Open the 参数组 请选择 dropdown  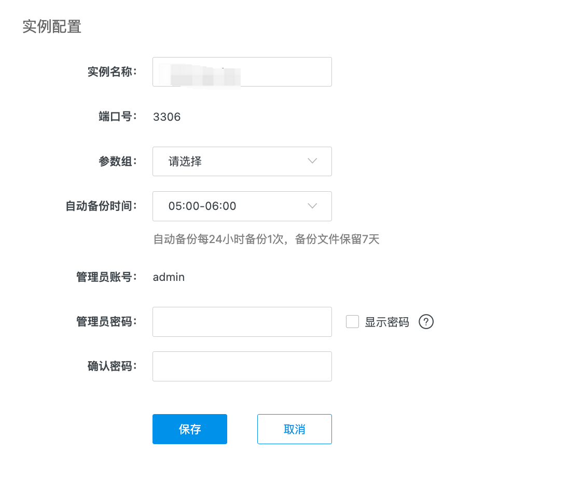click(242, 161)
